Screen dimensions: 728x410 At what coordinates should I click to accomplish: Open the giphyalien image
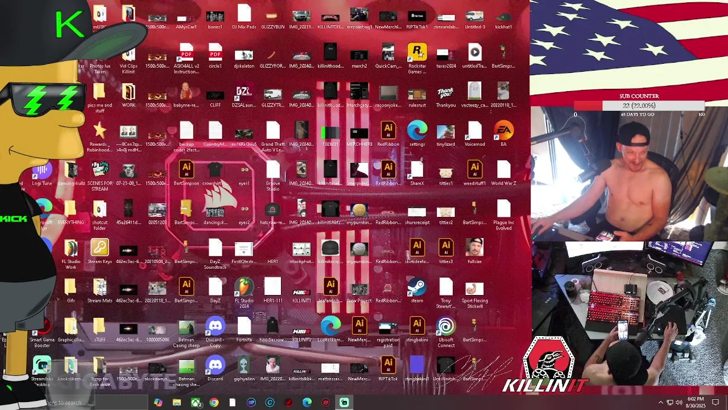point(244,366)
